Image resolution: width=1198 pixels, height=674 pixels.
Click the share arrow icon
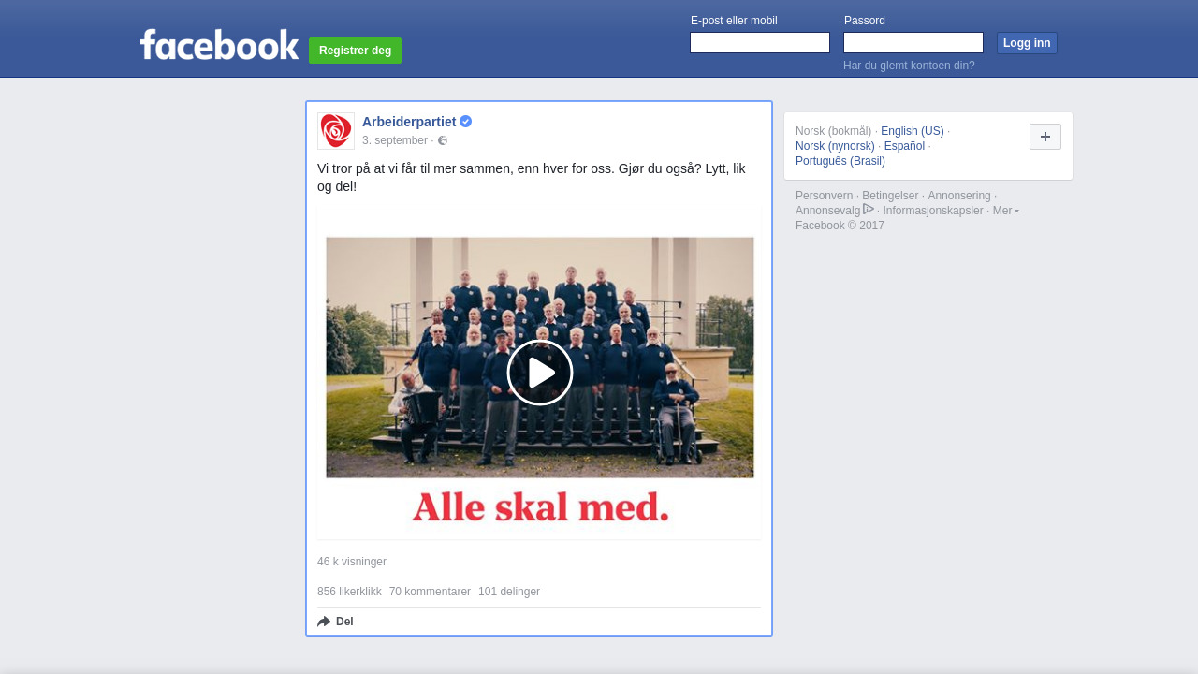[324, 622]
